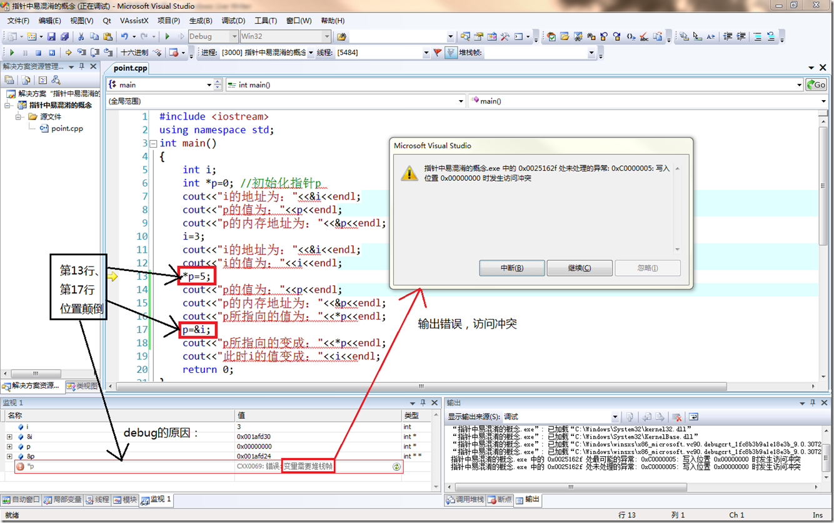Image resolution: width=834 pixels, height=523 pixels.
Task: Click the Breakpoints window toolbar icon
Action: tap(173, 53)
